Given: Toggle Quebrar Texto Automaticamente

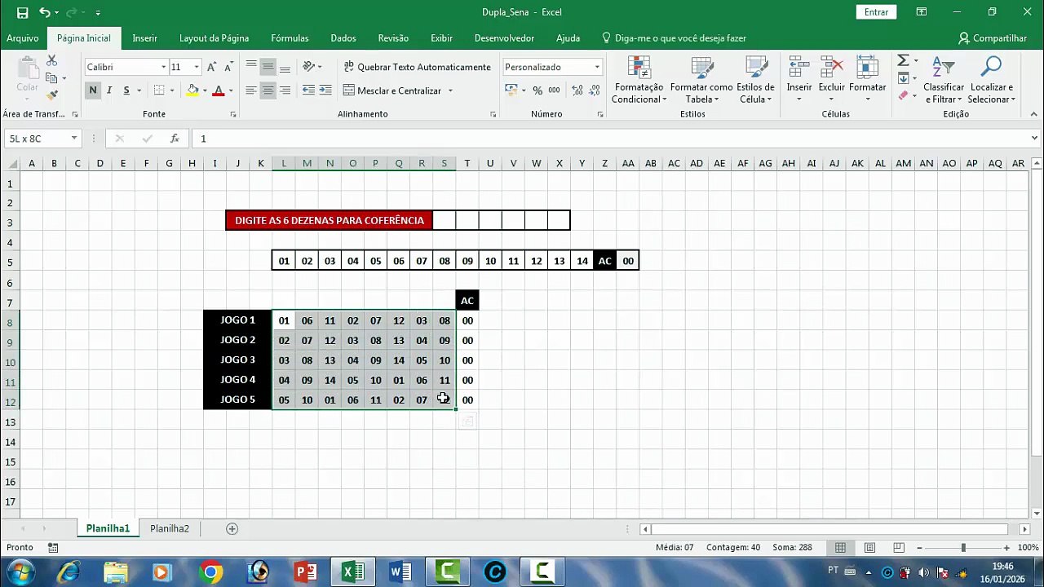Looking at the screenshot, I should 418,67.
